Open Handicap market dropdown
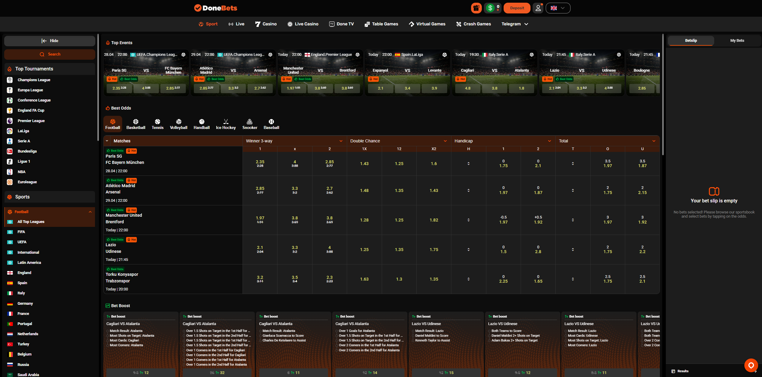Image resolution: width=762 pixels, height=377 pixels. [549, 141]
